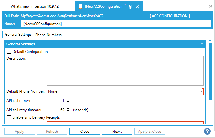This screenshot has width=215, height=138.
Task: Click the pin-up arrow icon on tab
Action: 130,7
